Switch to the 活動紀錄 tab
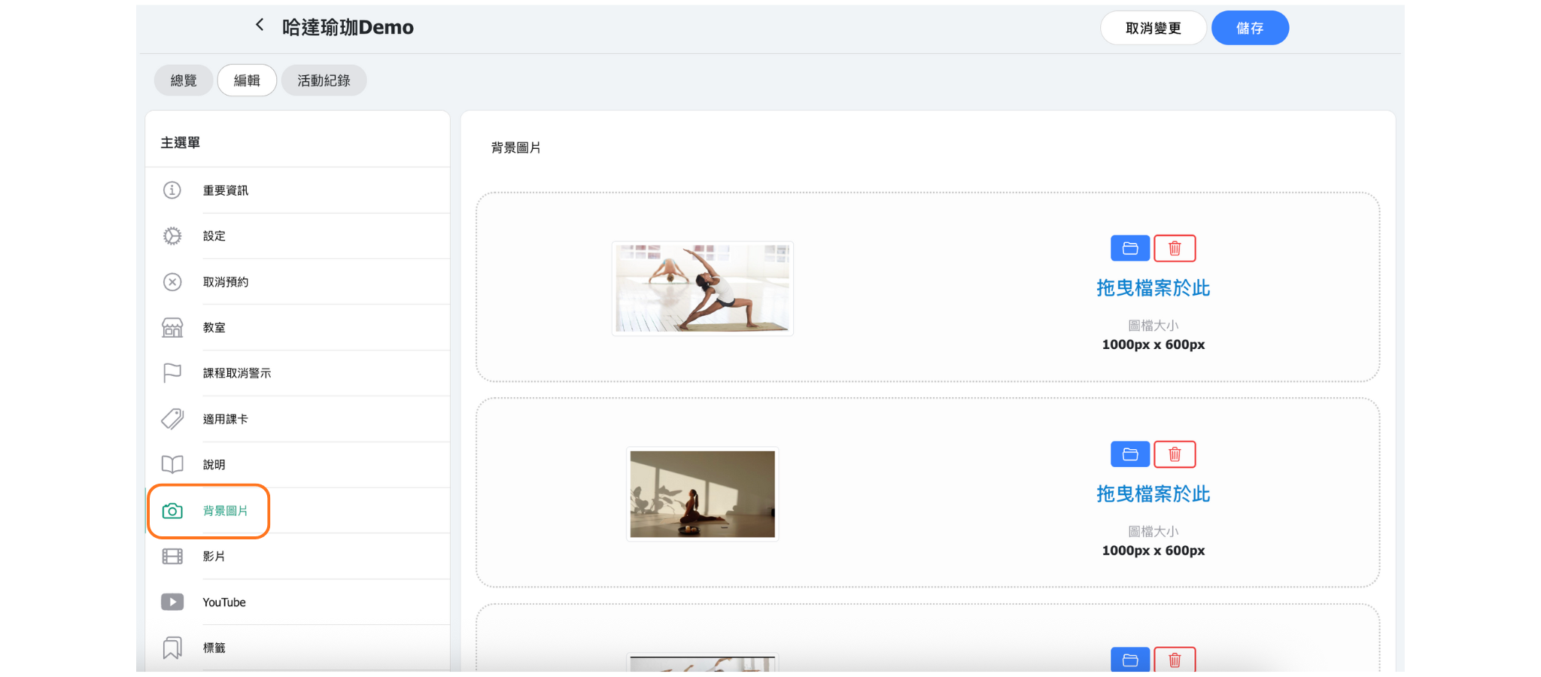Image resolution: width=1541 pixels, height=677 pixels. click(324, 80)
